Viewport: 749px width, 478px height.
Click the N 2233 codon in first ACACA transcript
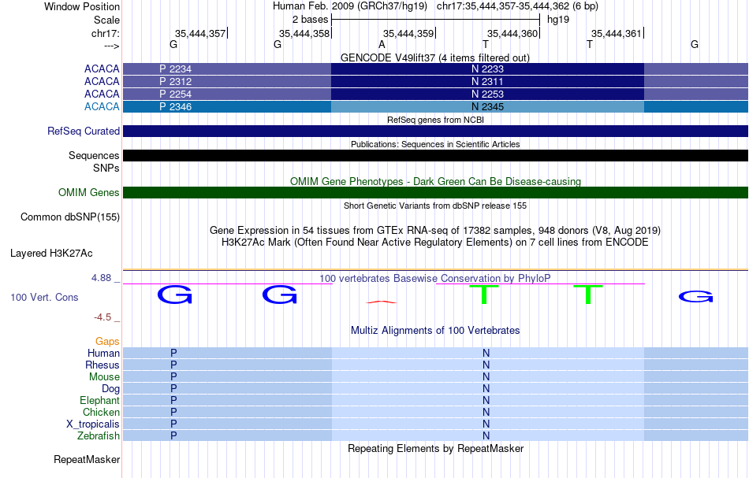487,69
